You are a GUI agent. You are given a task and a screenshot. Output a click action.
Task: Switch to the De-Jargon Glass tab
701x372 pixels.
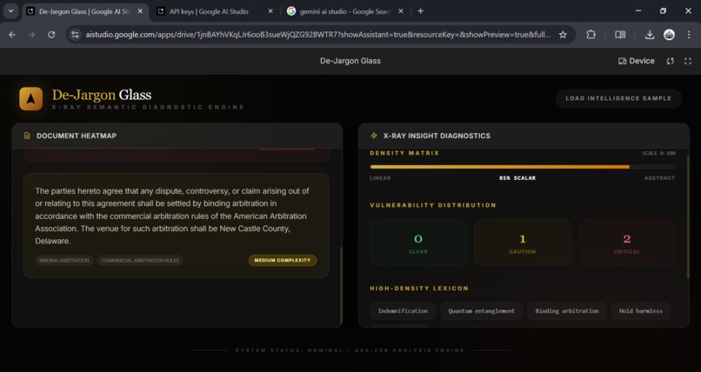click(84, 11)
